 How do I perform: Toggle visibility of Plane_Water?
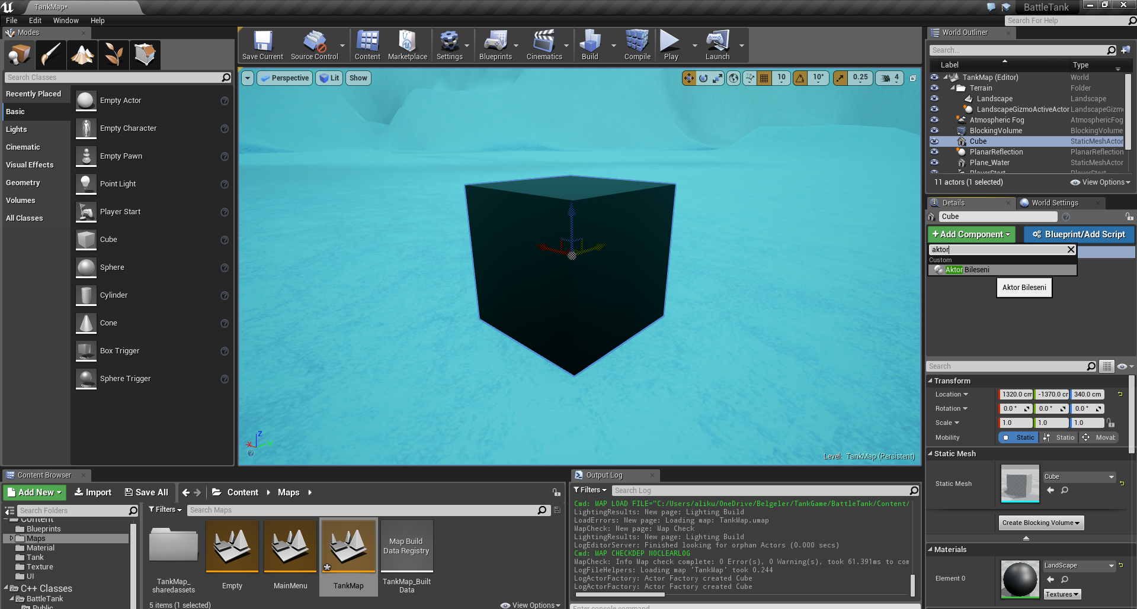(934, 163)
